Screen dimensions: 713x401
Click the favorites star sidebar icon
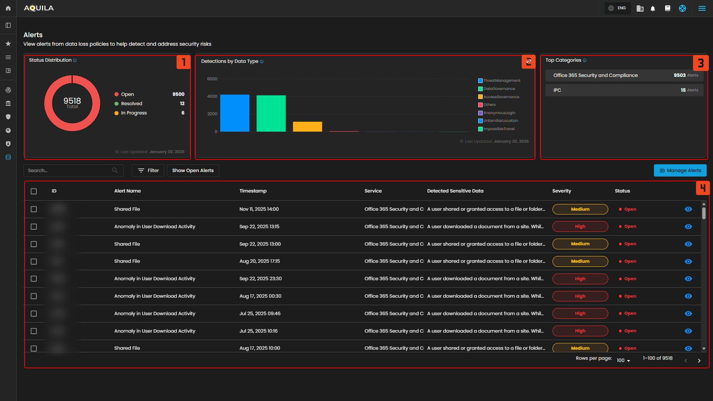8,44
